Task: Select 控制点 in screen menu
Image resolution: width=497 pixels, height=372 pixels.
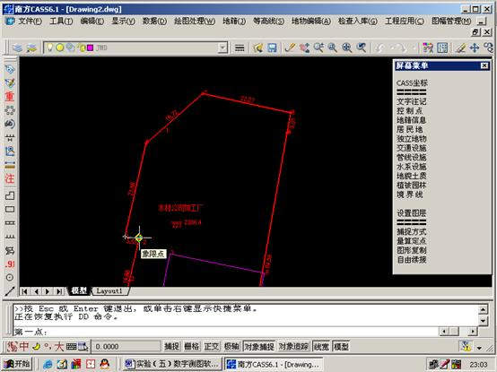Action: pyautogui.click(x=409, y=111)
